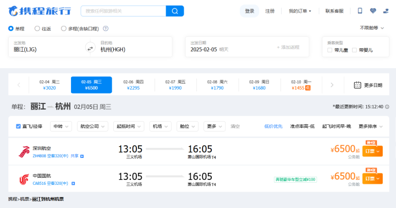Open the 起抵时间 filter dropdown

click(129, 127)
